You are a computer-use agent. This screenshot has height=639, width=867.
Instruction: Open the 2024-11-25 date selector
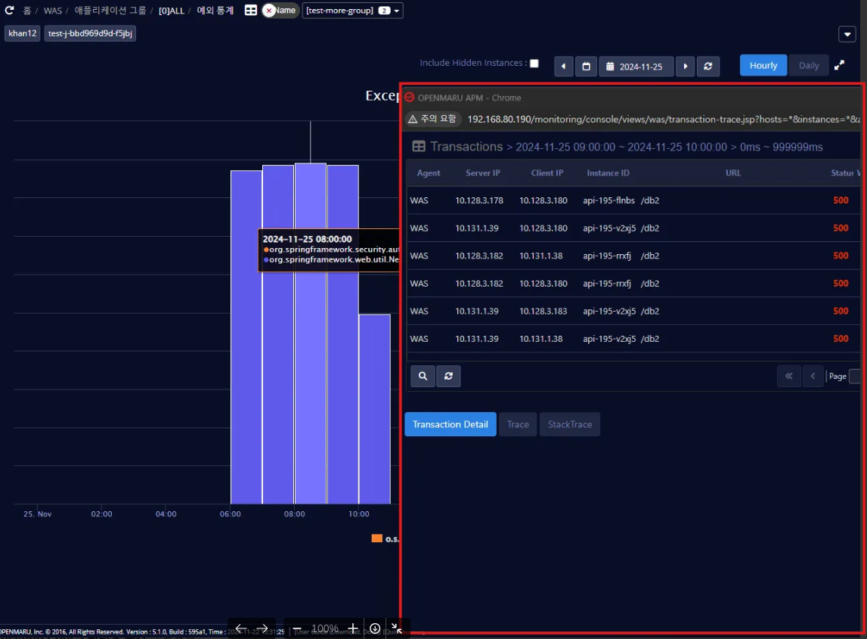(x=636, y=67)
